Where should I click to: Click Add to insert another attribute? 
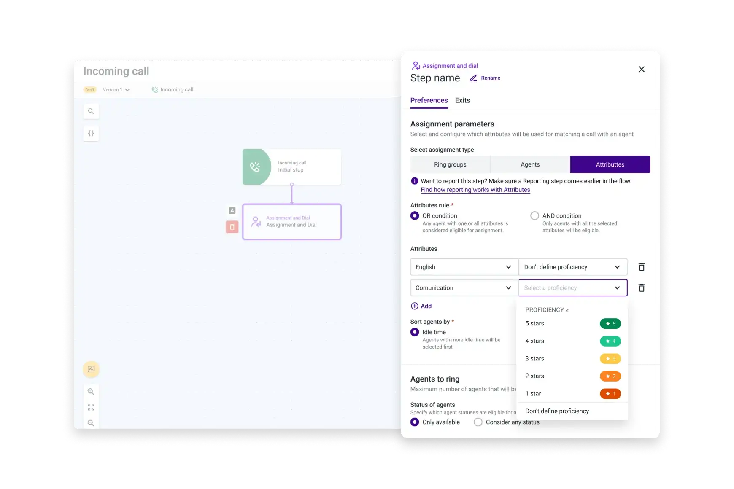[421, 306]
